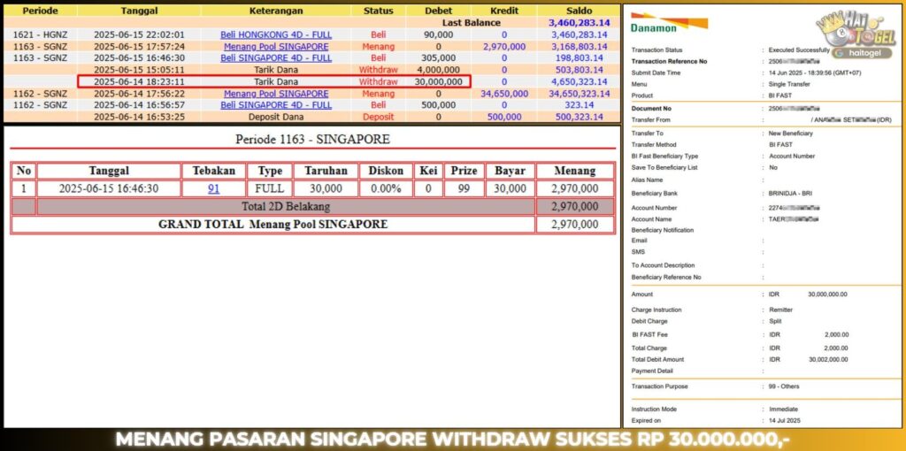Image resolution: width=906 pixels, height=451 pixels.
Task: Select transaction purpose 99 - Others
Action: click(x=784, y=386)
